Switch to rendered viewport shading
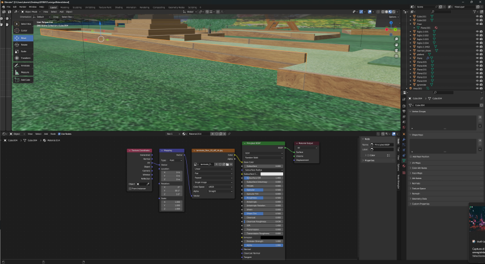Image resolution: width=485 pixels, height=264 pixels. (393, 12)
